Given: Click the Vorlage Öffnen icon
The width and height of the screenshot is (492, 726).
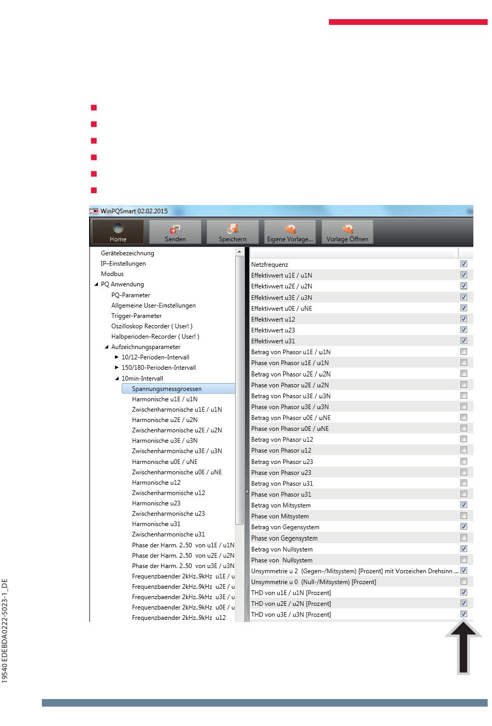Looking at the screenshot, I should pos(348,228).
